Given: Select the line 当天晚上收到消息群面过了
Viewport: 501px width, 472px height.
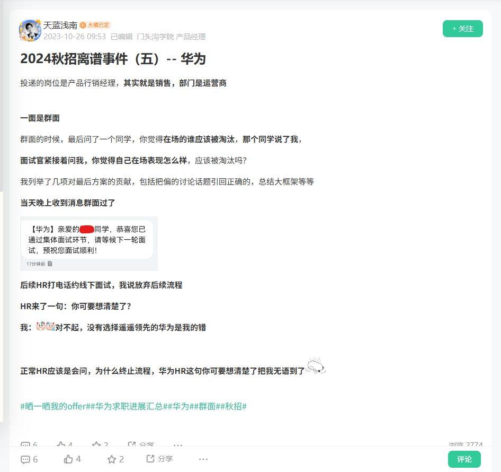Looking at the screenshot, I should [x=67, y=203].
